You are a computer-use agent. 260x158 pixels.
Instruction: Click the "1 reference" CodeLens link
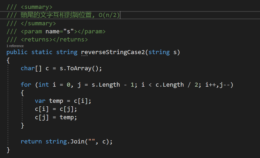(x=15, y=46)
